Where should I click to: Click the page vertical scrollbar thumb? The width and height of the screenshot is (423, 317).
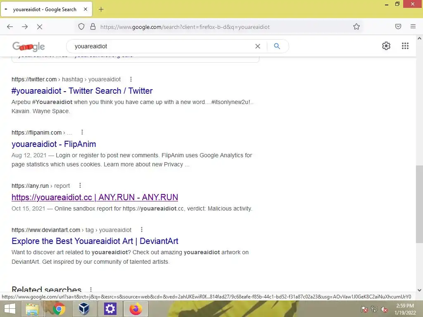point(419,204)
